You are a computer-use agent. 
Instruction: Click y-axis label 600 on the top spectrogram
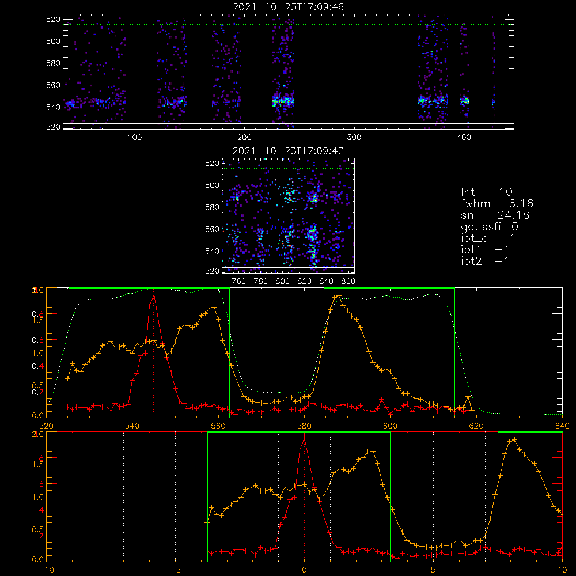(x=53, y=41)
